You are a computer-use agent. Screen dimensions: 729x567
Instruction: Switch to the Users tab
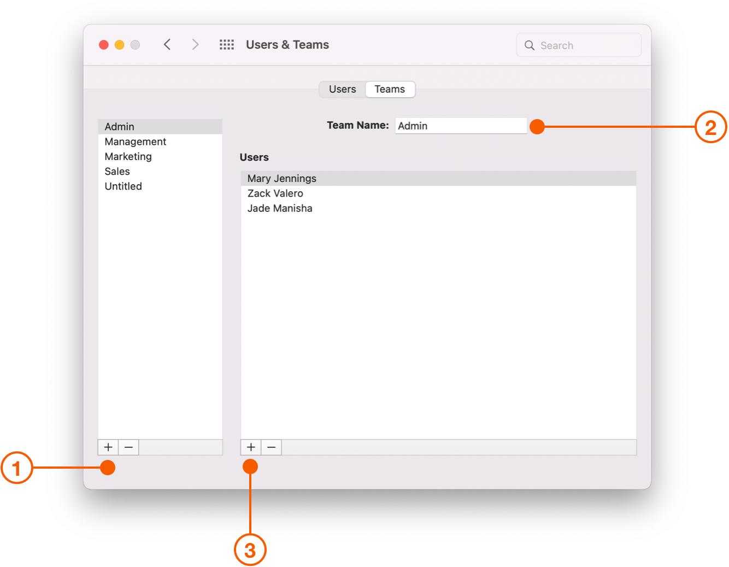coord(342,89)
